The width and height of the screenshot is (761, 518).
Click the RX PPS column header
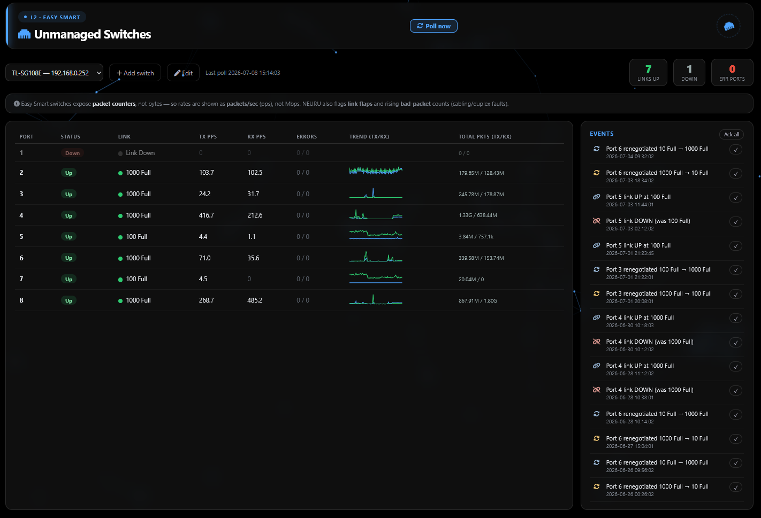(256, 137)
